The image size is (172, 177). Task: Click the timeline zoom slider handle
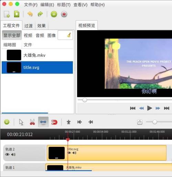tap(154, 122)
